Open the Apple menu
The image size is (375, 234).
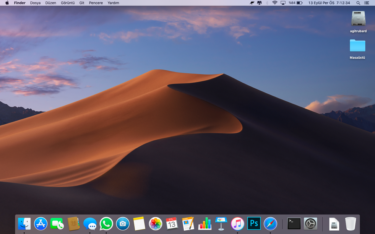[7, 3]
